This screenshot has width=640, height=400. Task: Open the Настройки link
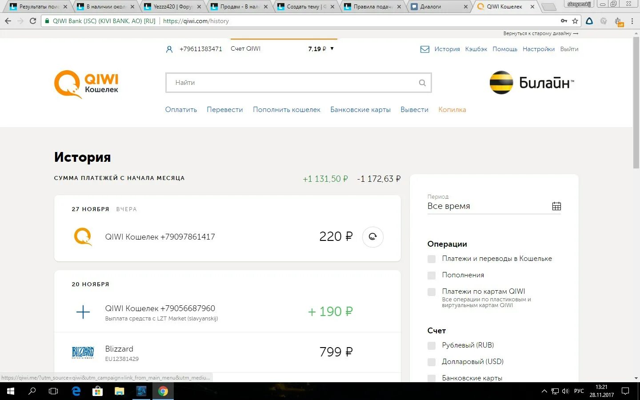pos(539,49)
